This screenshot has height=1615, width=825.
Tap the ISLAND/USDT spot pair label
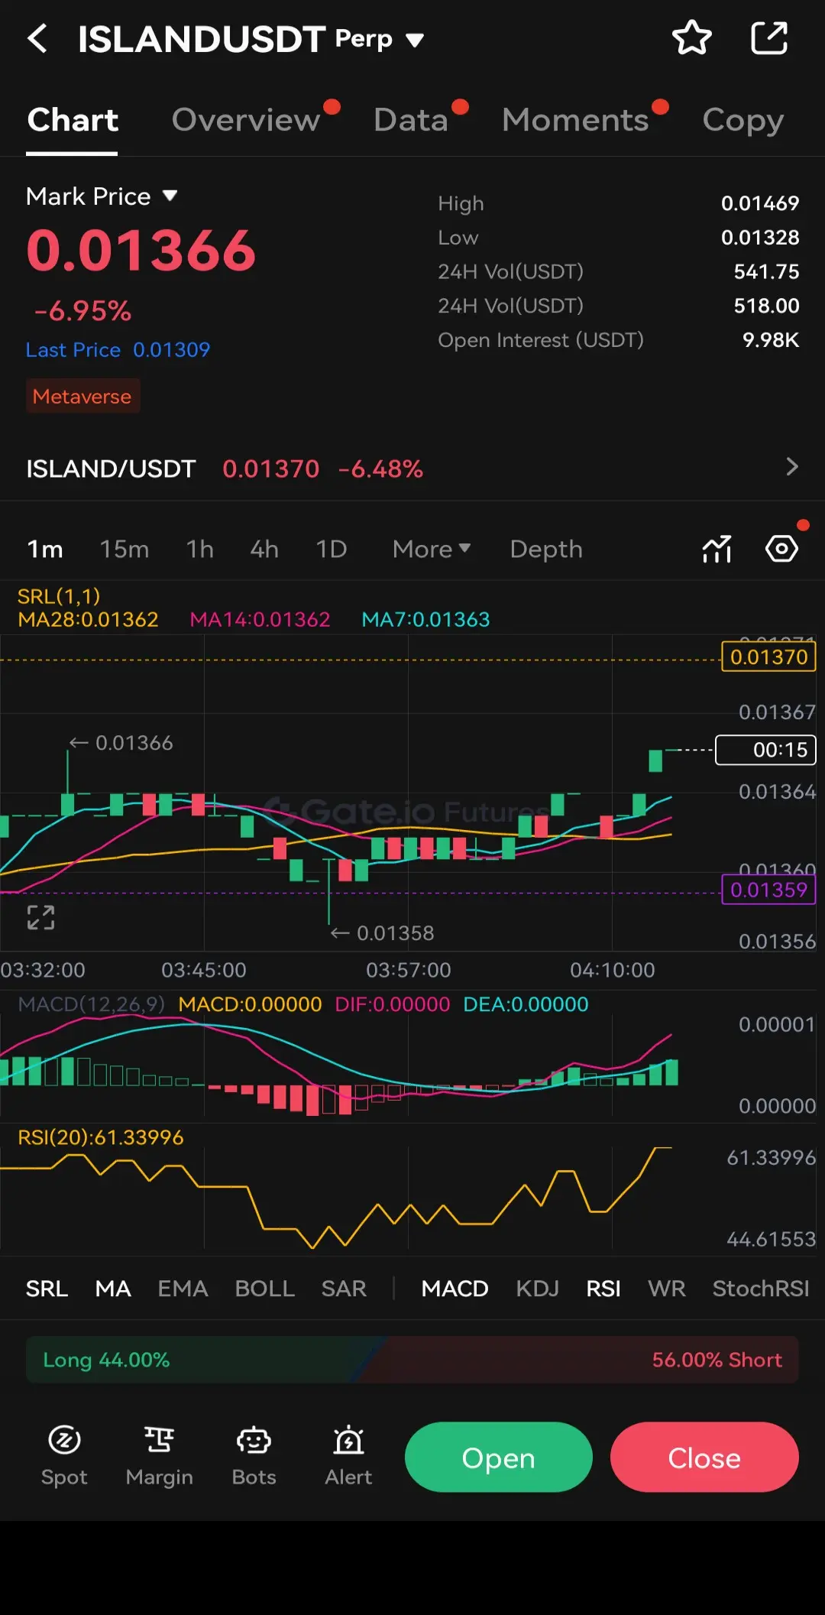pos(111,469)
